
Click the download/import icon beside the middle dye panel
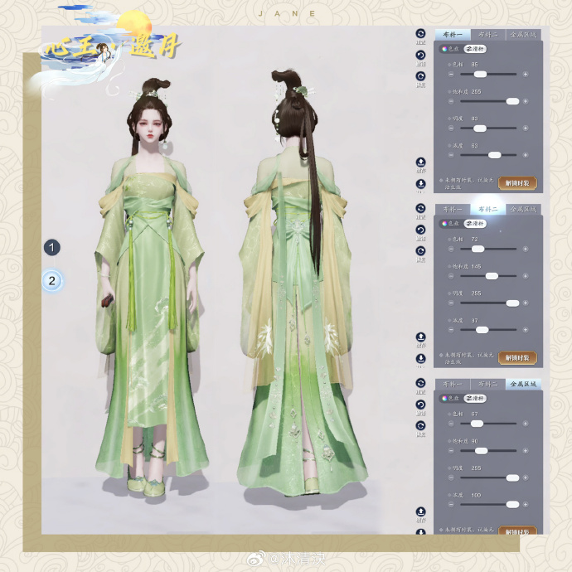pos(420,358)
